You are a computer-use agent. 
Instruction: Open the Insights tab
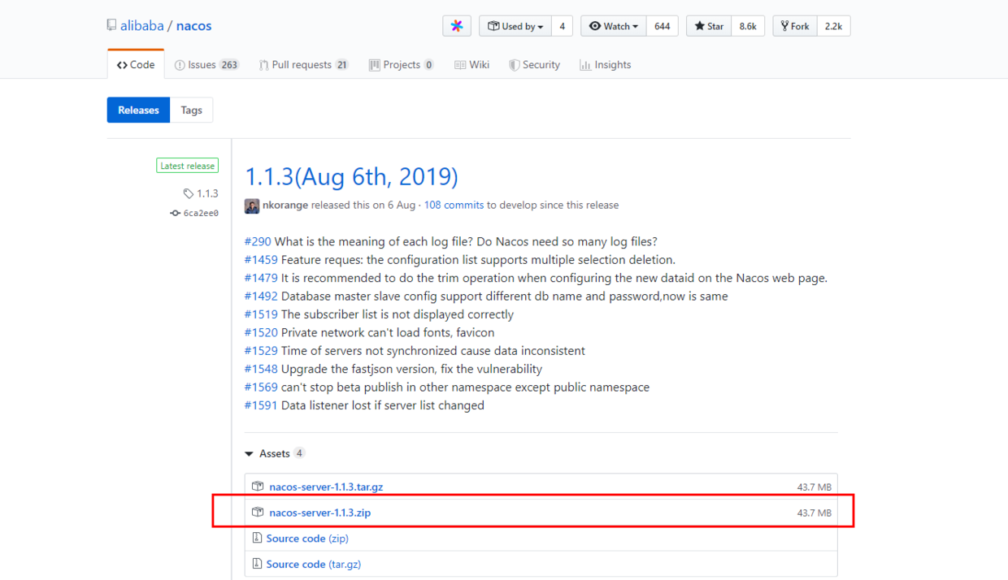tap(606, 65)
